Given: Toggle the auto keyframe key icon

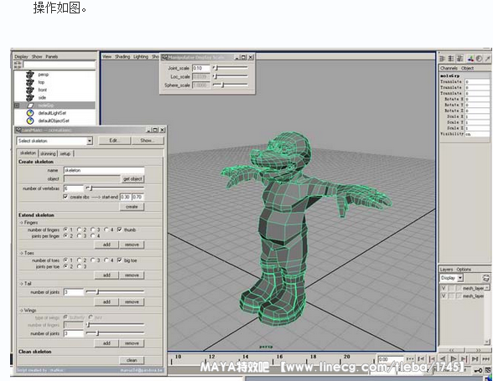Looking at the screenshot, I should 479,371.
